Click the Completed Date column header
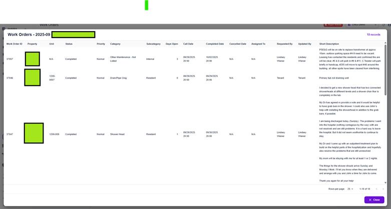 pos(215,44)
